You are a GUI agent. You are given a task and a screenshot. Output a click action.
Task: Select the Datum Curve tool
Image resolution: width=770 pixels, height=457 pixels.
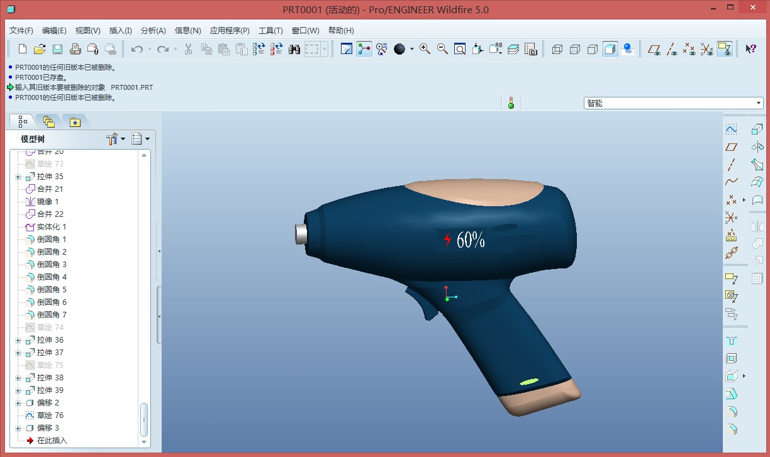[x=731, y=182]
